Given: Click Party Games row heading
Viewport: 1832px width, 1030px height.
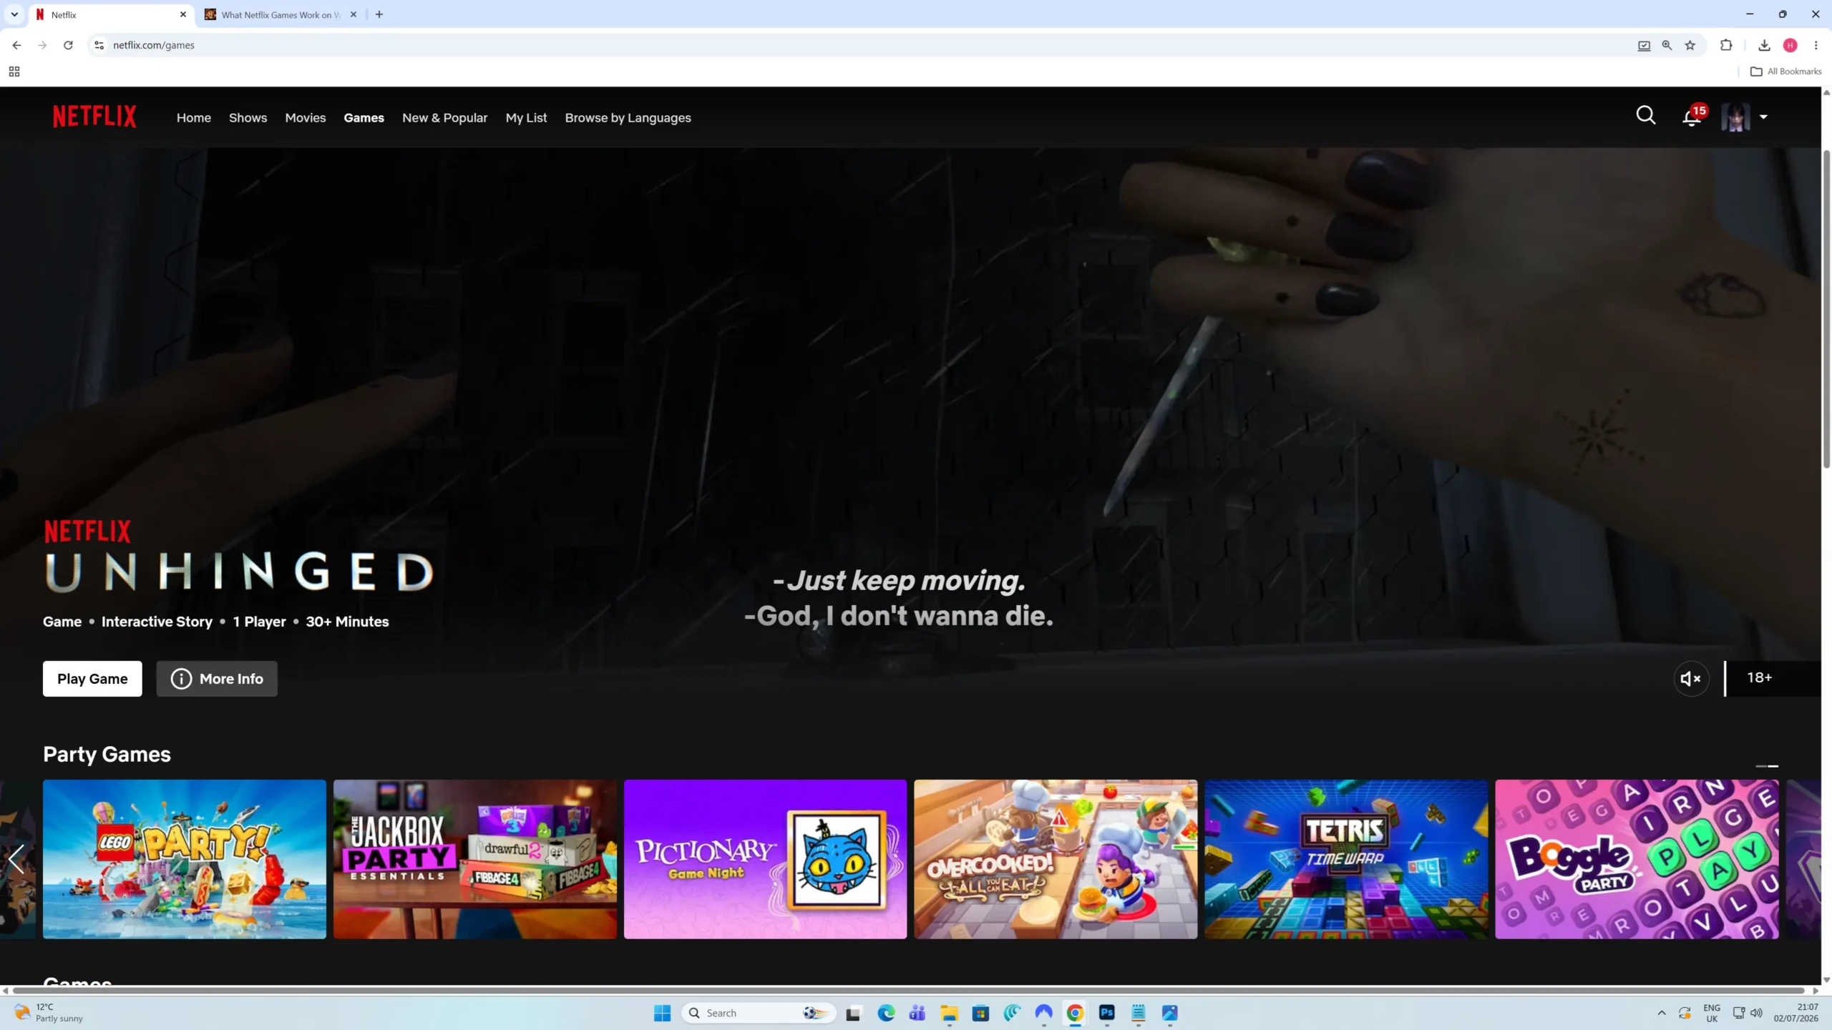Looking at the screenshot, I should coord(107,754).
